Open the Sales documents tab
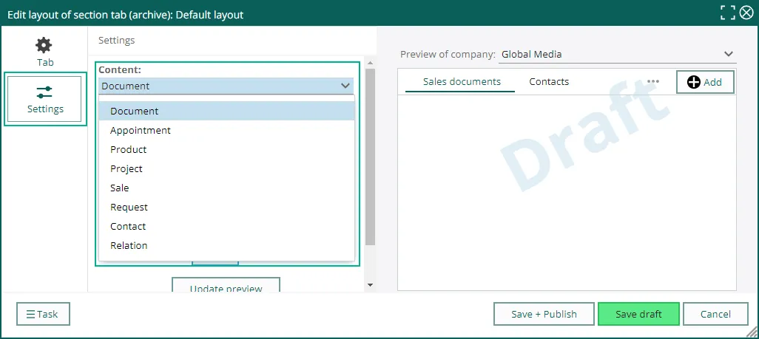 click(x=462, y=82)
